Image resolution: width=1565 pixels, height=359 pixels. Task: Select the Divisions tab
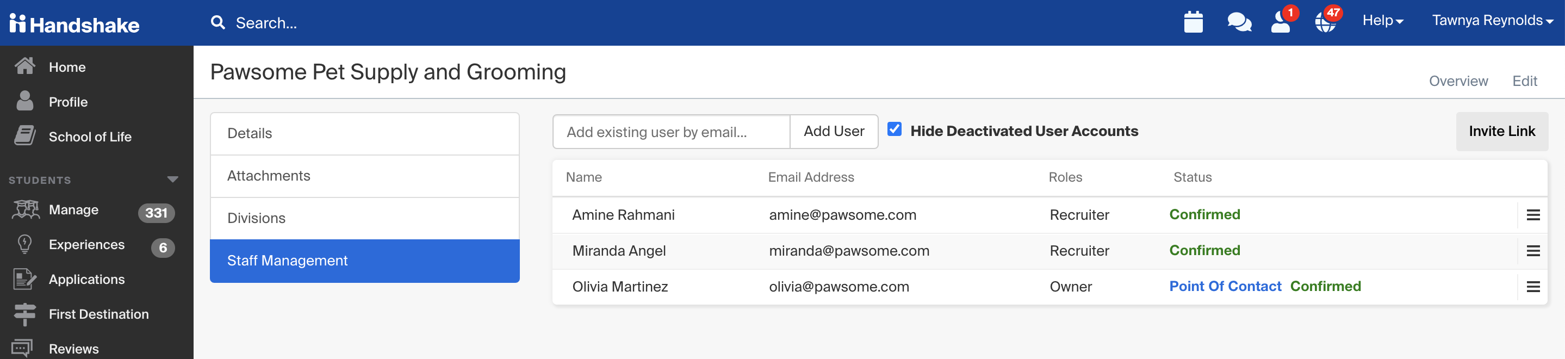coord(364,219)
